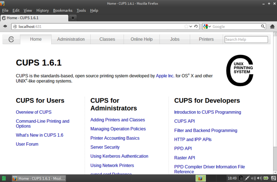The height and width of the screenshot is (182, 277).
Task: Click the network connection tray icon
Action: tap(247, 178)
